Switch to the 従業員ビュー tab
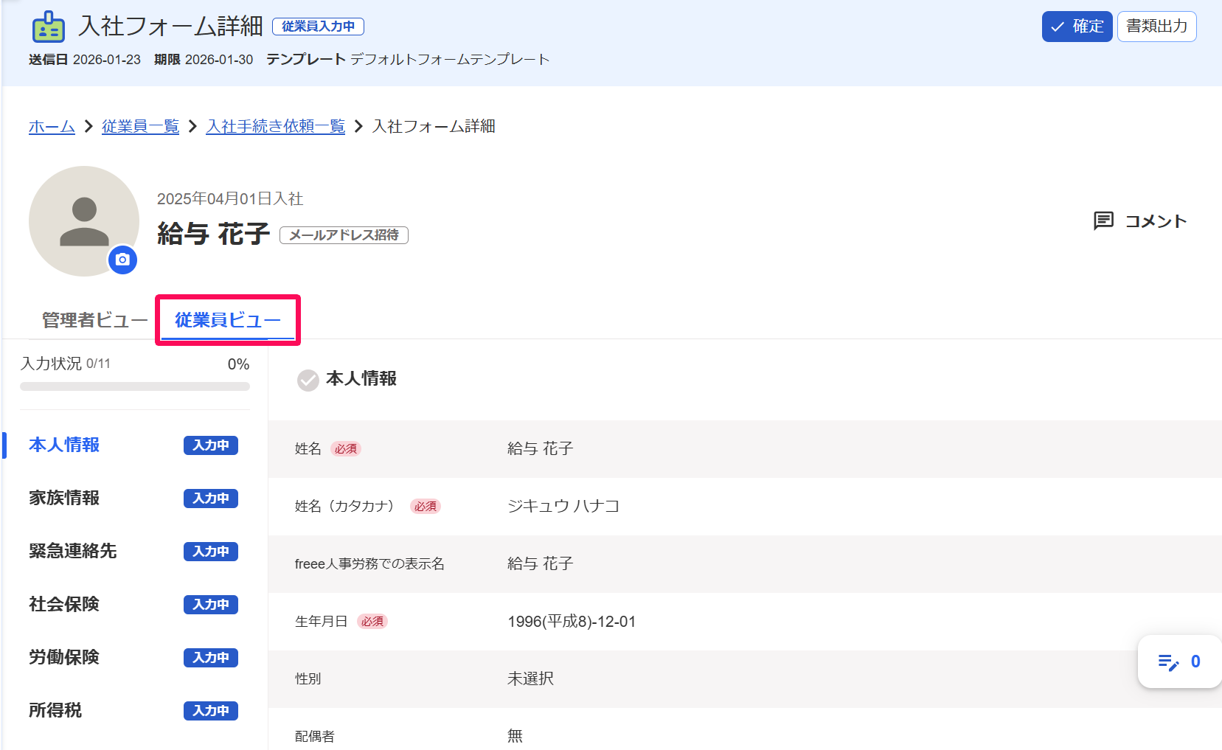 coord(226,320)
